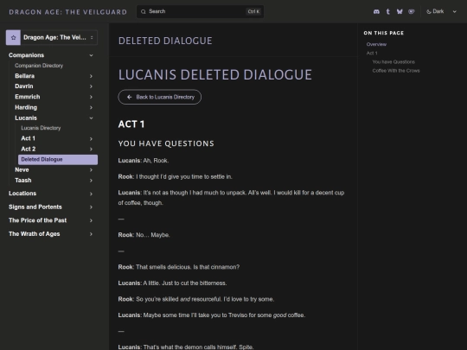Click the line about cinnamon smell
This screenshot has width=467, height=350.
(179, 267)
